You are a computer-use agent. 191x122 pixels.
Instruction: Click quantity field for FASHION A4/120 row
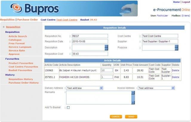pos(107,77)
